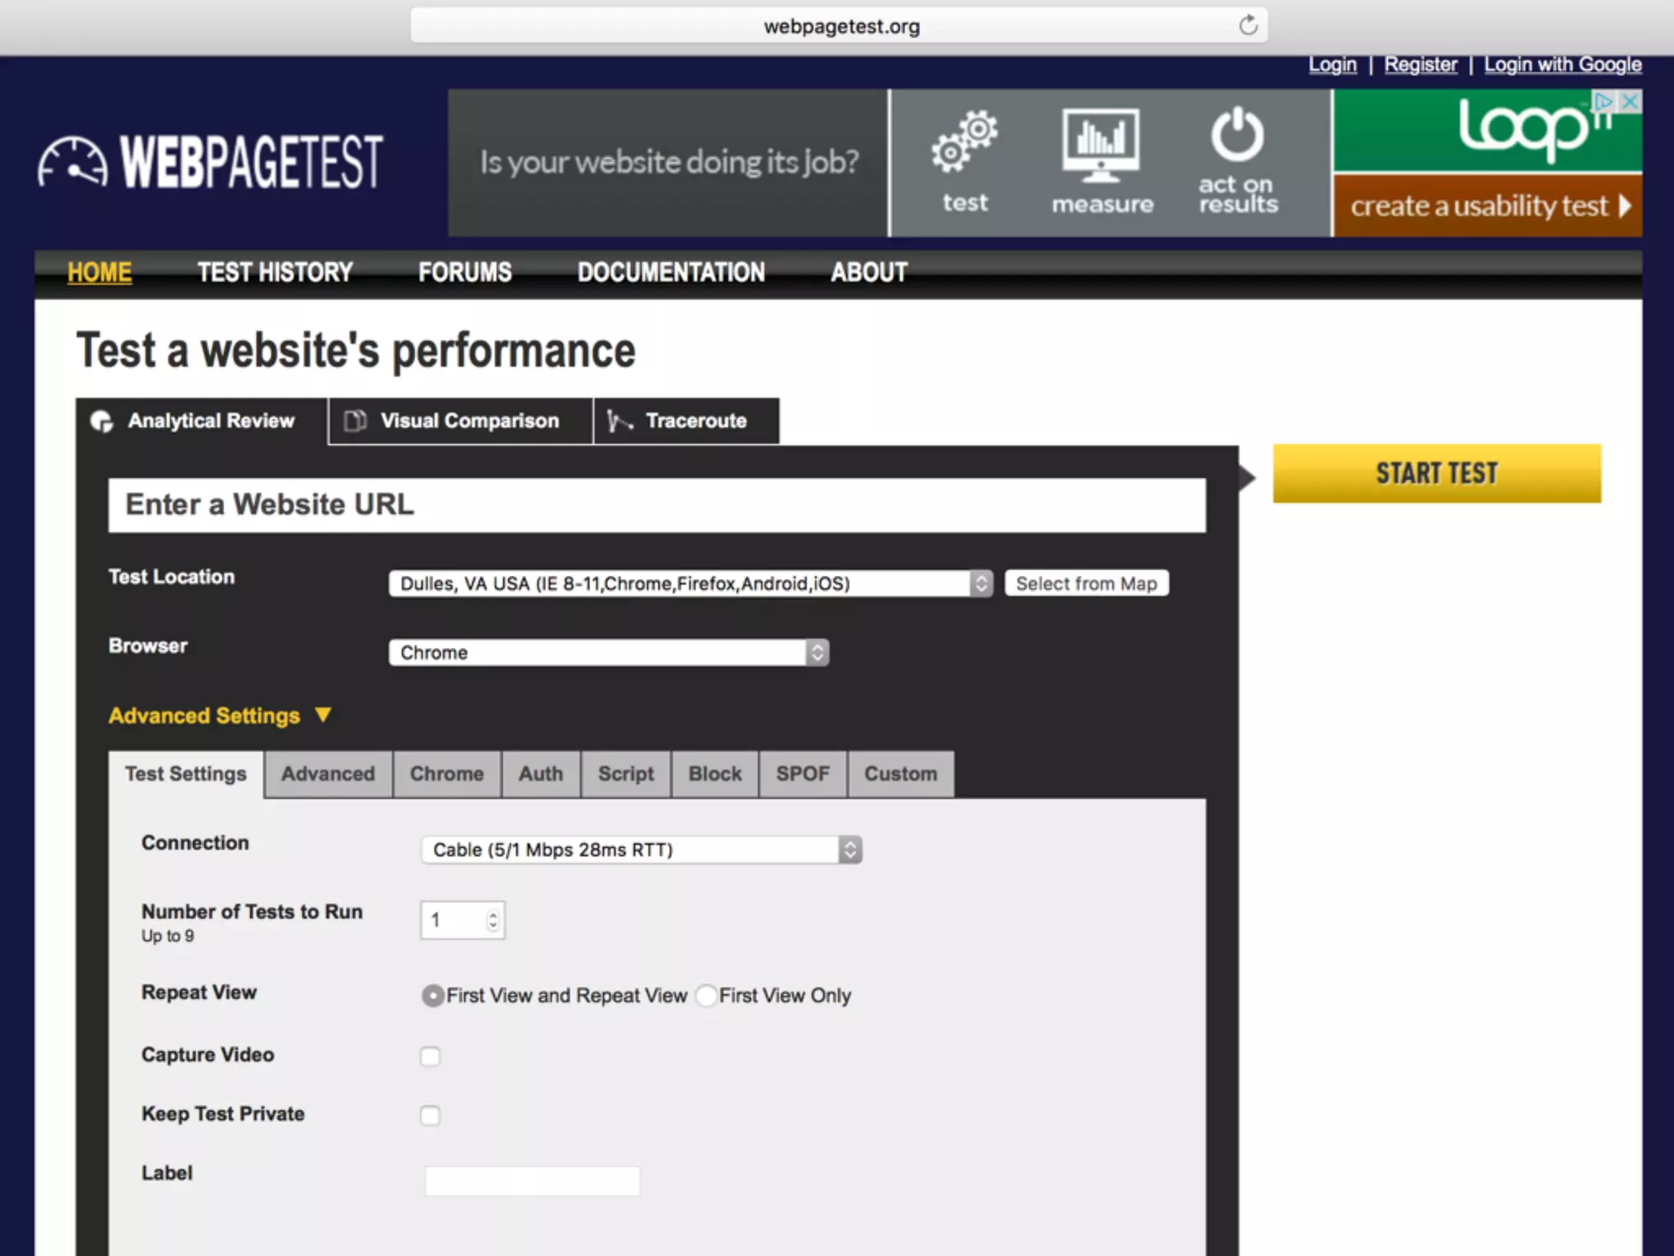
Task: Open FORUMS in the navigation bar
Action: (465, 272)
